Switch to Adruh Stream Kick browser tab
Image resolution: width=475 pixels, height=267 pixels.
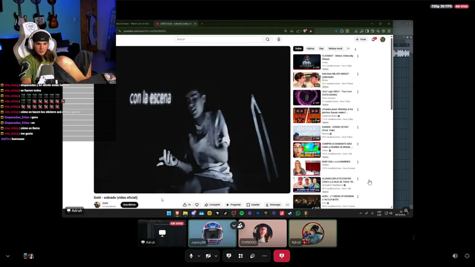point(133,24)
